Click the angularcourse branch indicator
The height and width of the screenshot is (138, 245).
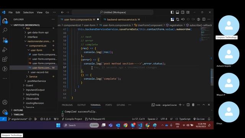pyautogui.click(x=18, y=119)
